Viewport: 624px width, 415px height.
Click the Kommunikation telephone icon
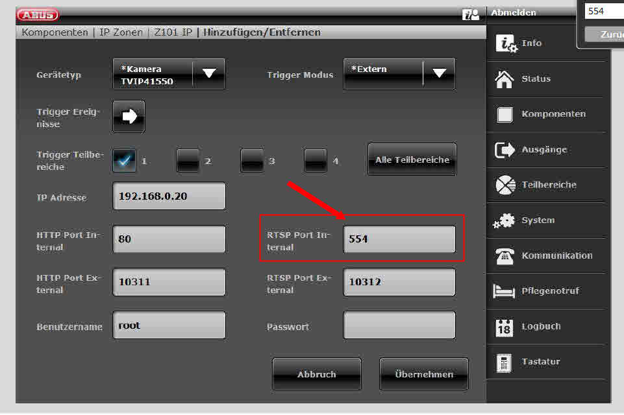(x=505, y=256)
